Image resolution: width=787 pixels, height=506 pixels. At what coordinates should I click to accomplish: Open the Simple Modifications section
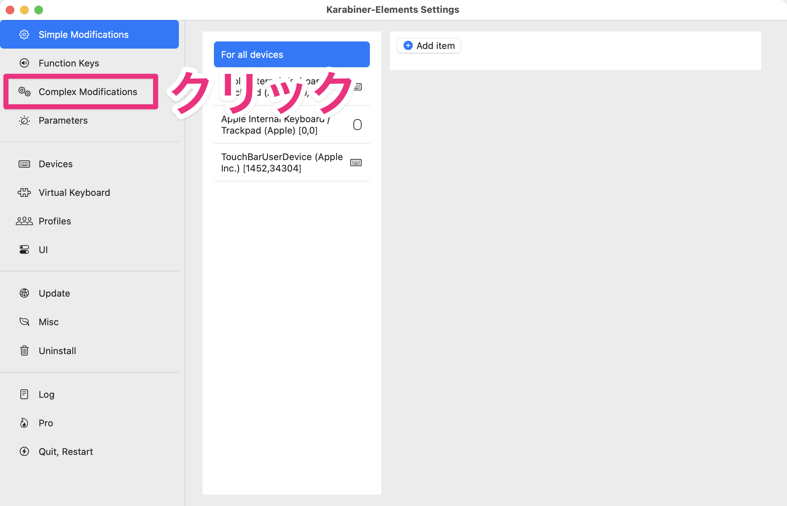(83, 35)
